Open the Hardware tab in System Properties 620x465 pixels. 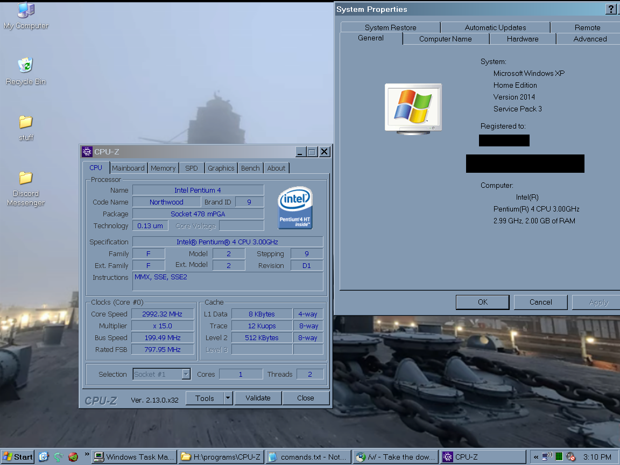(523, 39)
